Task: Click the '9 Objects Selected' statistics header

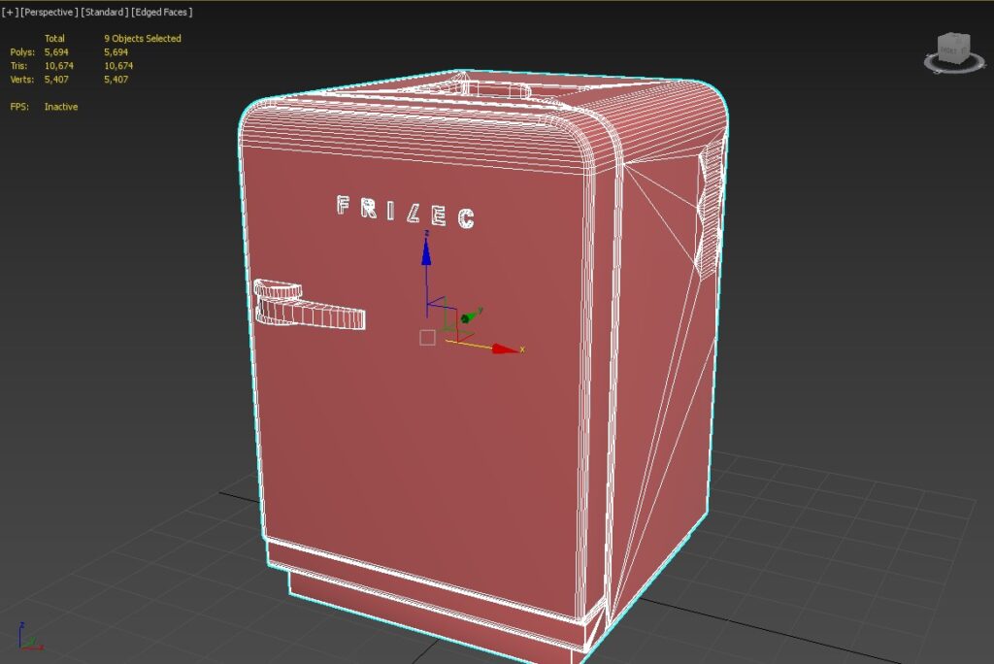Action: [143, 38]
